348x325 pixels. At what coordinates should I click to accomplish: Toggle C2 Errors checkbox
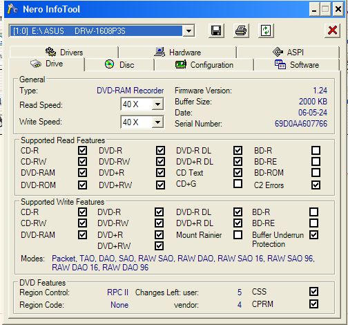coord(316,185)
